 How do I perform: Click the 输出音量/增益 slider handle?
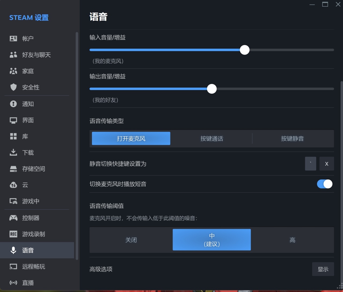[212, 89]
